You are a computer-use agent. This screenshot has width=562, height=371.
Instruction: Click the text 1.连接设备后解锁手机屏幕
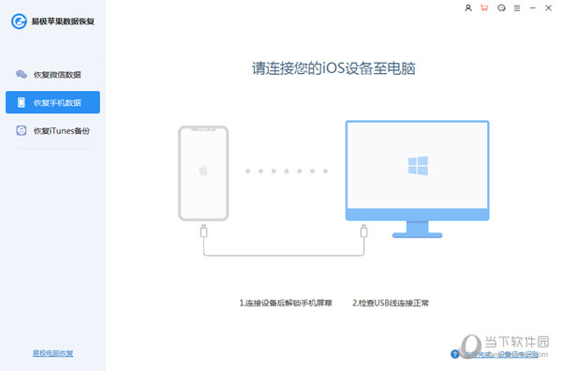pos(286,304)
